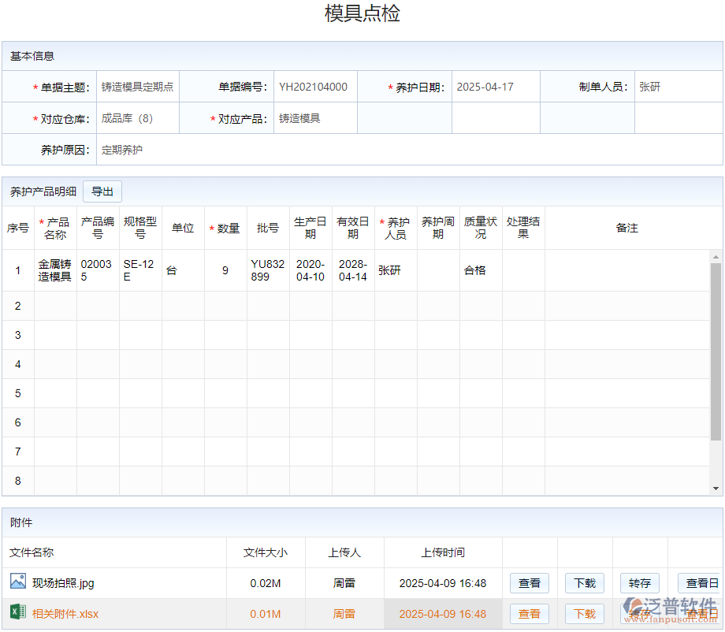The image size is (725, 632).
Task: Select the 金属铸造模具 product cell in row 1
Action: point(55,270)
